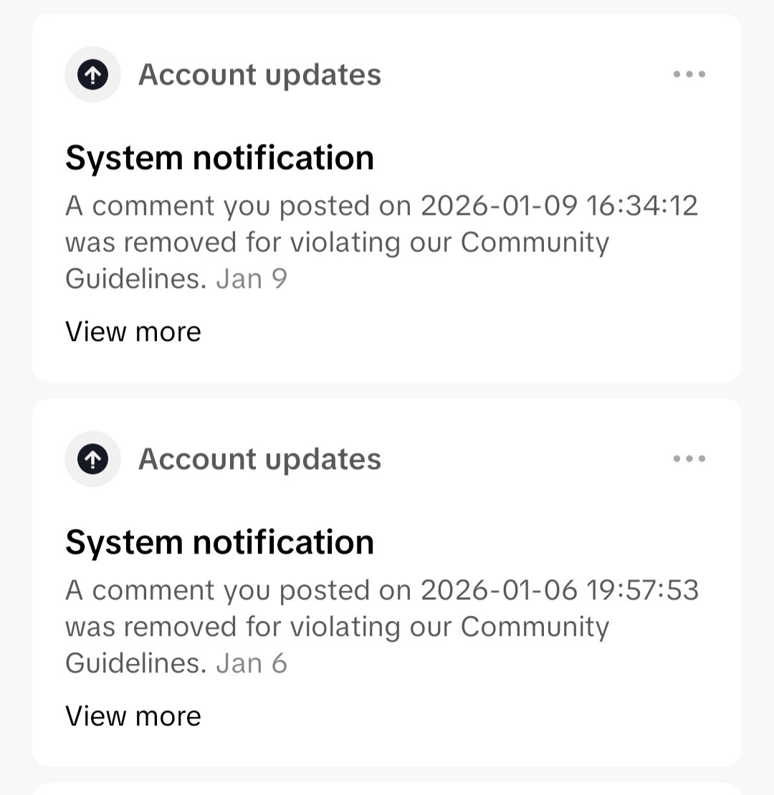Tap "Community" in the first notification message
774x795 pixels.
[x=535, y=243]
